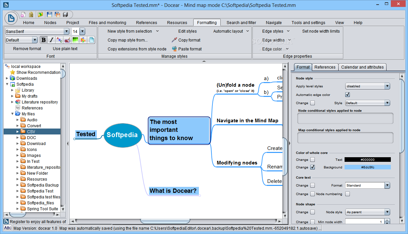Toggle the Automatic edge color checkbox
408x234 pixels.
point(348,95)
